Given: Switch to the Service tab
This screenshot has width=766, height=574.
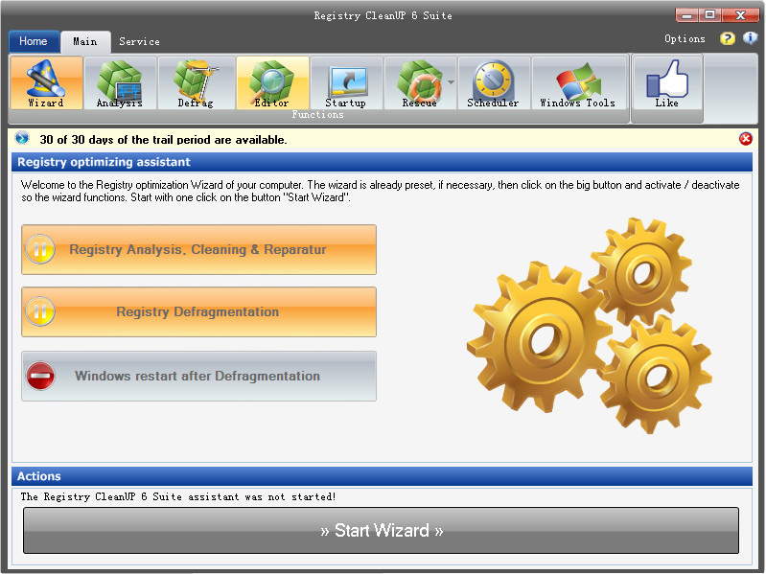Looking at the screenshot, I should [139, 42].
